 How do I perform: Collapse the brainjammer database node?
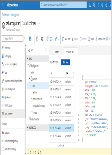pyautogui.click(x=28, y=65)
